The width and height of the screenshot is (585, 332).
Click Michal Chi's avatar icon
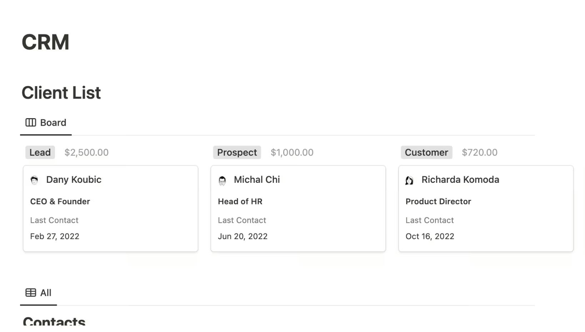pos(222,180)
